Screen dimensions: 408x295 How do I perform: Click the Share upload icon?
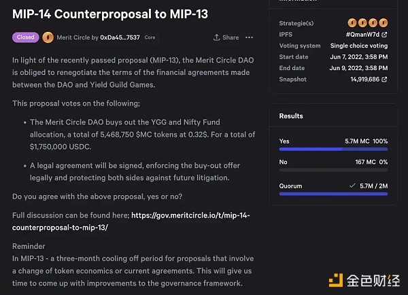coord(216,37)
